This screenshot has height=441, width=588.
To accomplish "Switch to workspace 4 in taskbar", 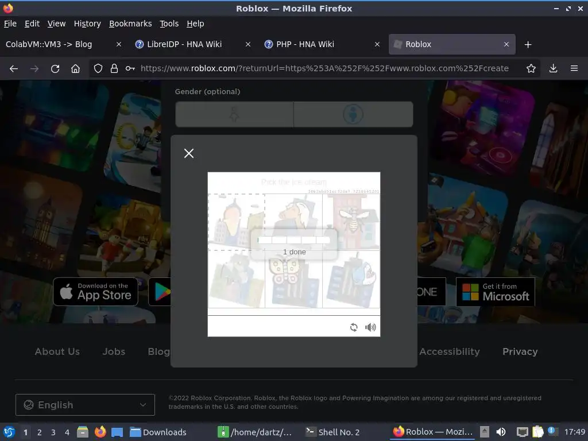I will (x=67, y=432).
